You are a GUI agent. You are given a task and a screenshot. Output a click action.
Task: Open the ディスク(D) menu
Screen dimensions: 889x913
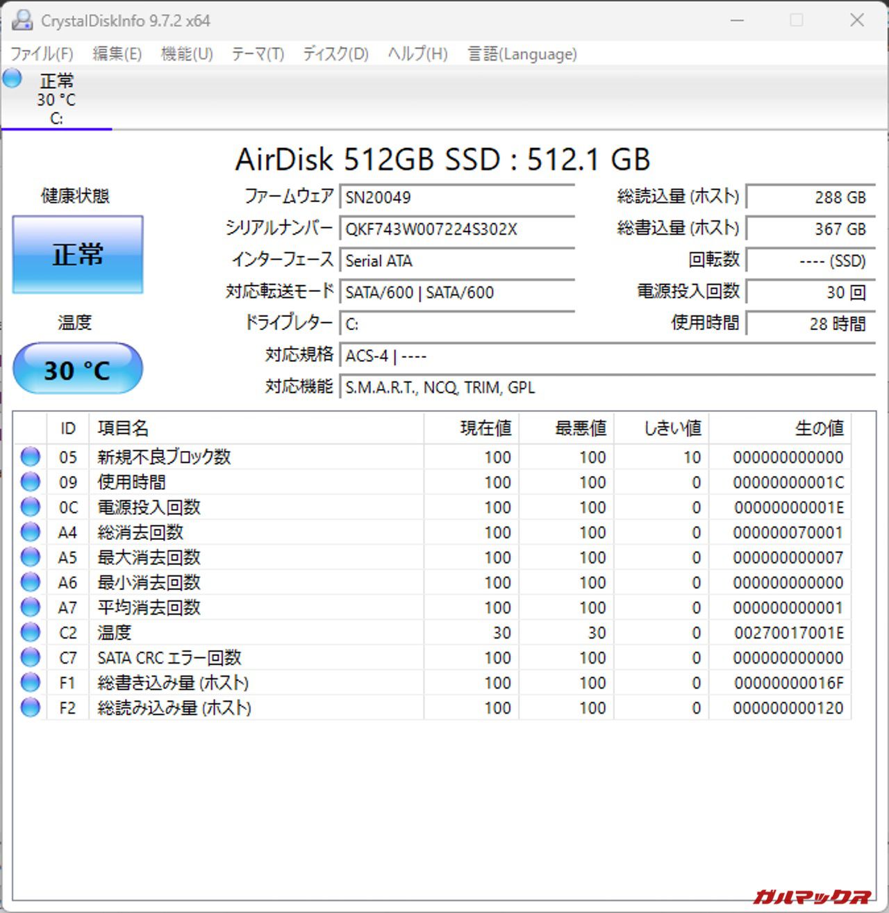click(335, 54)
